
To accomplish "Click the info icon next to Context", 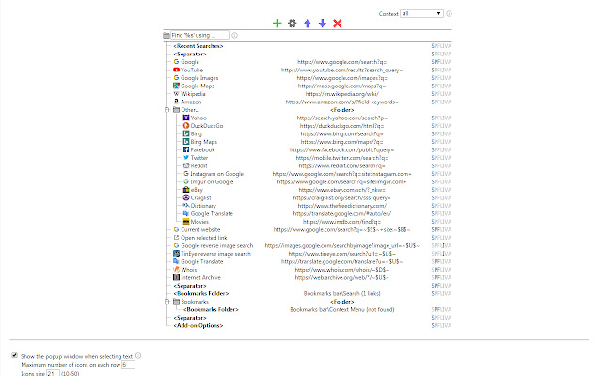I will (x=449, y=13).
